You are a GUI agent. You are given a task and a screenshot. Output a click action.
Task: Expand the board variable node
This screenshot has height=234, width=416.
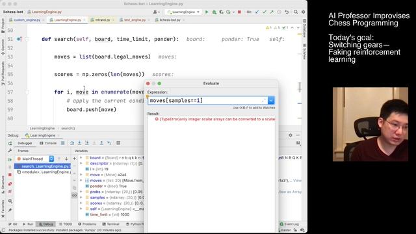click(x=81, y=157)
